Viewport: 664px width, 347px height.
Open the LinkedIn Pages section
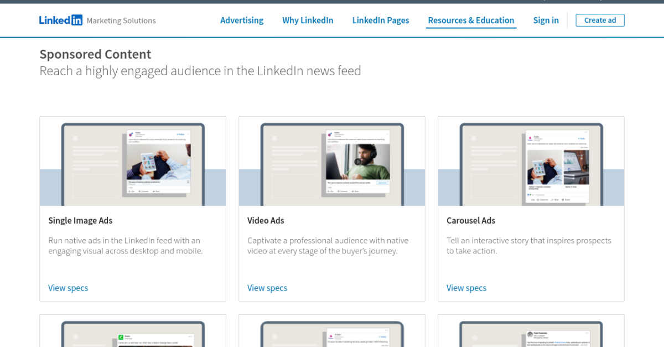point(380,20)
